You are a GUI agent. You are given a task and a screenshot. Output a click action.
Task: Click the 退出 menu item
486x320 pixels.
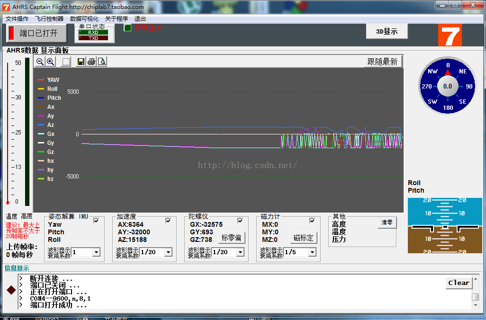click(x=140, y=19)
